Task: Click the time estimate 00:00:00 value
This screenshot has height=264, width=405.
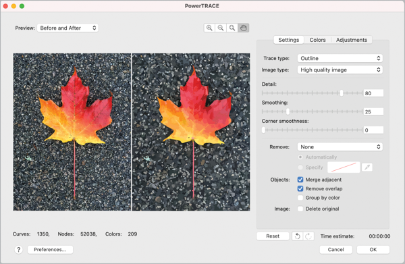Action: tap(379, 236)
